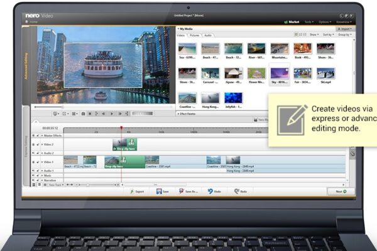Open the Group by dropdown

(345, 35)
